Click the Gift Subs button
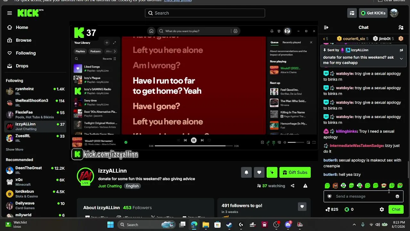The image size is (410, 231). point(295,172)
